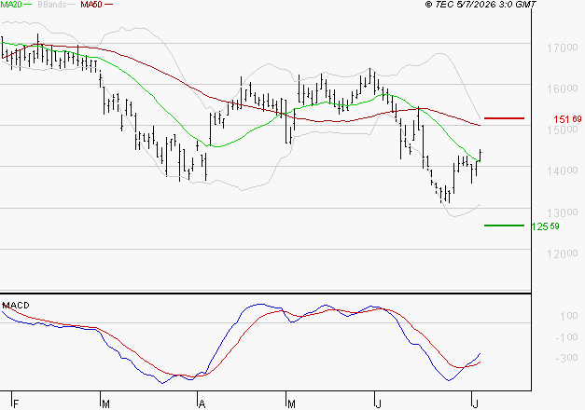
Task: Click the MACD -100 axis label
Action: (x=566, y=337)
